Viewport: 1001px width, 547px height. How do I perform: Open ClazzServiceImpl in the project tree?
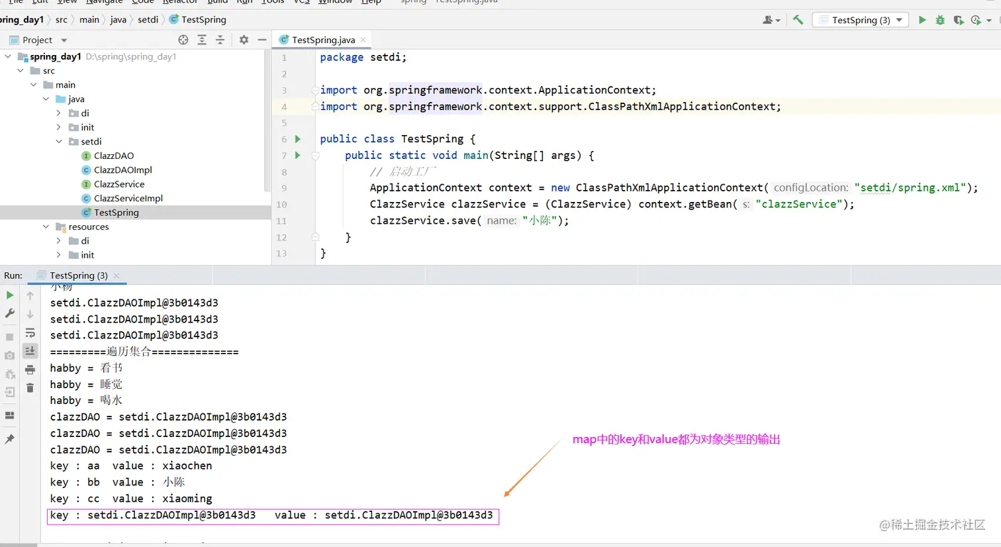pos(128,198)
